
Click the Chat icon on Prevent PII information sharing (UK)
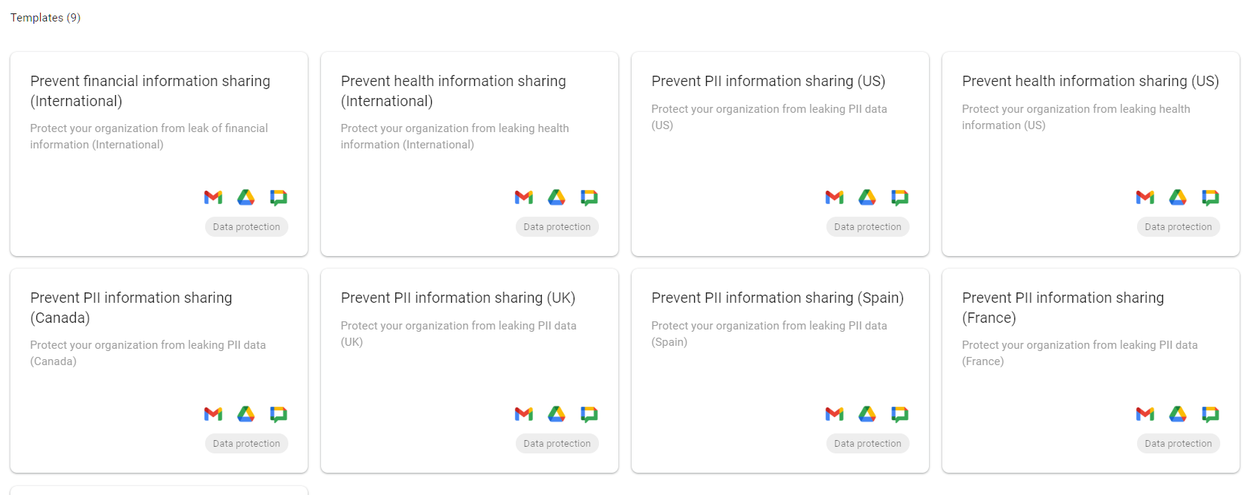589,413
